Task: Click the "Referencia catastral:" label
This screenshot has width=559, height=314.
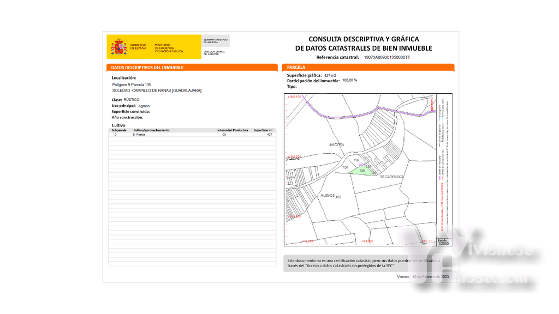Action: [x=337, y=57]
